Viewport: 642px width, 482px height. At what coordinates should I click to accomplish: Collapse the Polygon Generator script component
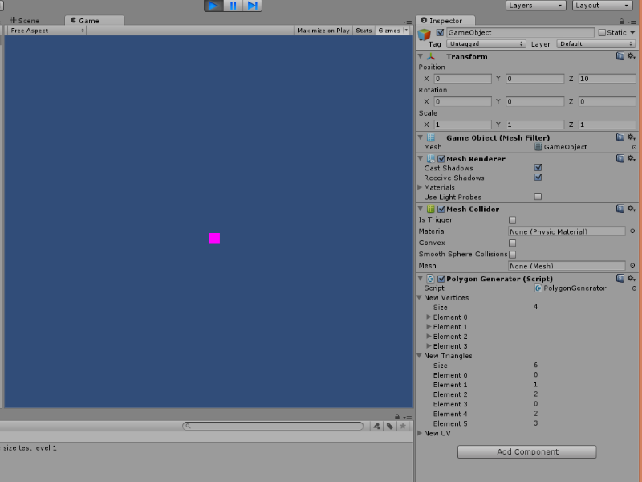[421, 278]
